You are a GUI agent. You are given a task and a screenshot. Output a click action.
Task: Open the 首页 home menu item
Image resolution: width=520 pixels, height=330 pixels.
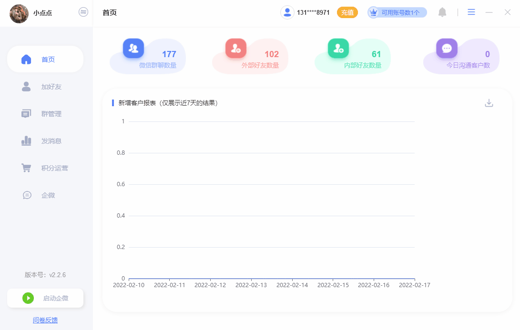(x=45, y=60)
